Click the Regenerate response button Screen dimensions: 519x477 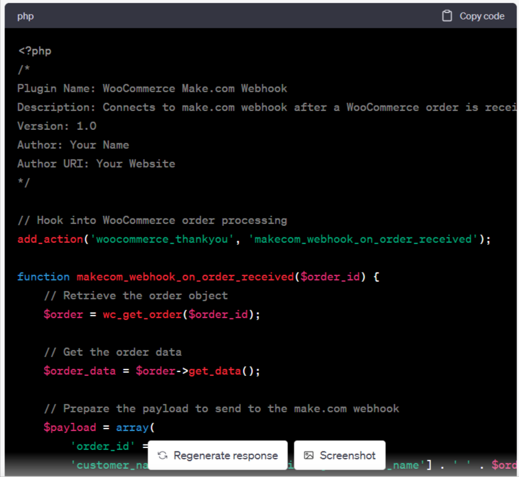pos(218,455)
